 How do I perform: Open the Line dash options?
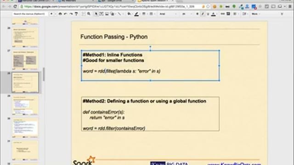coord(151,14)
